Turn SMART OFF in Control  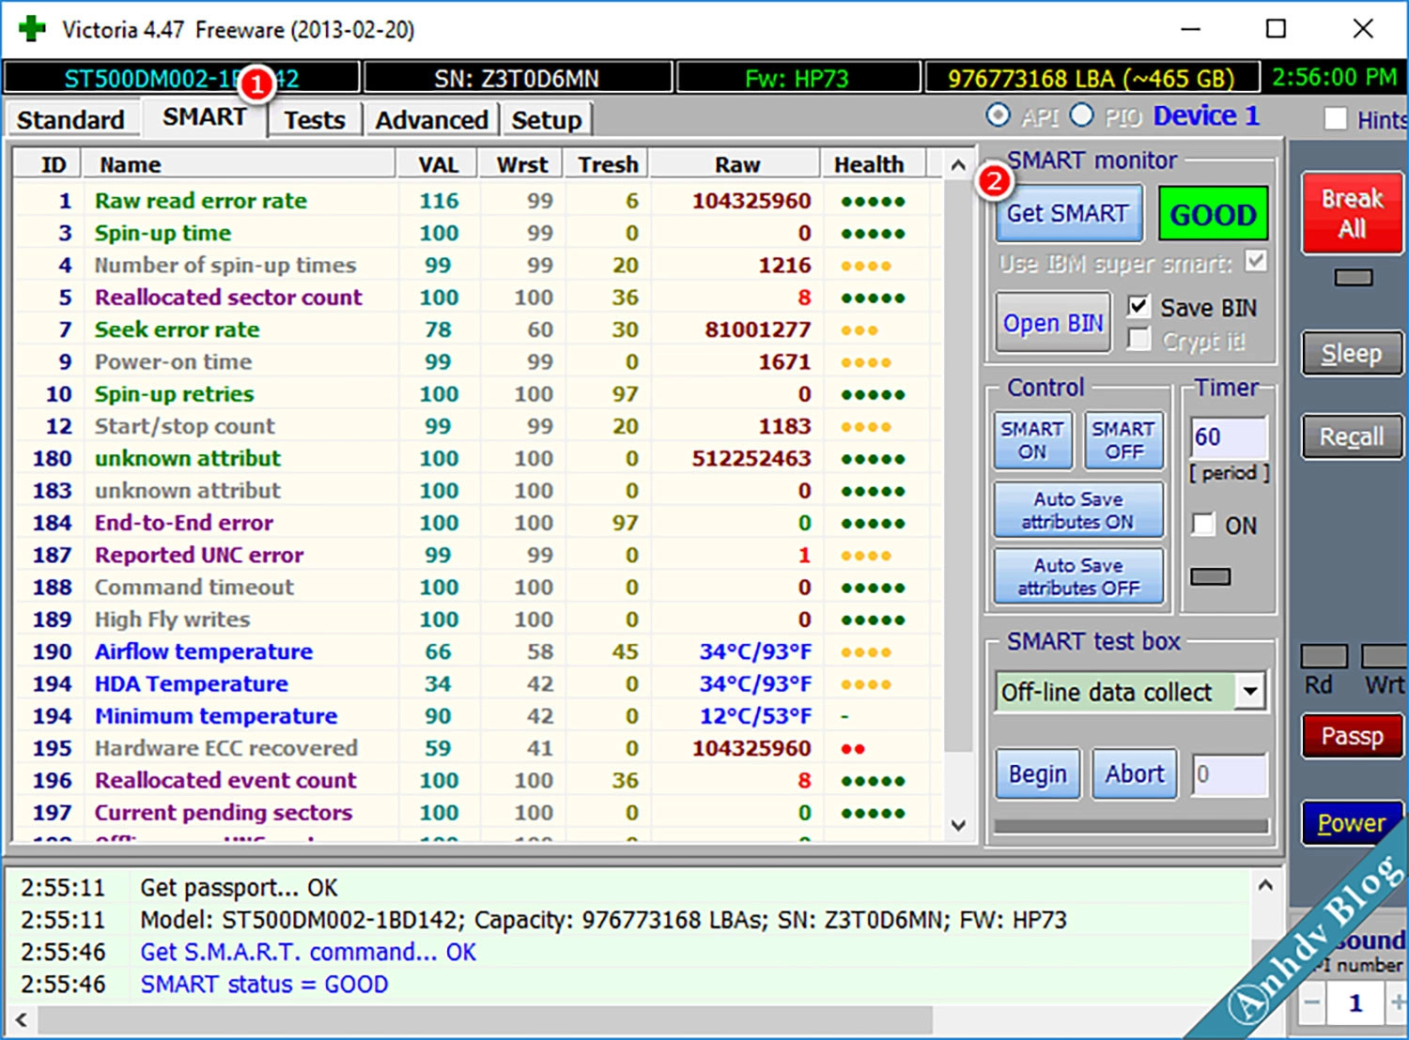click(x=1123, y=440)
